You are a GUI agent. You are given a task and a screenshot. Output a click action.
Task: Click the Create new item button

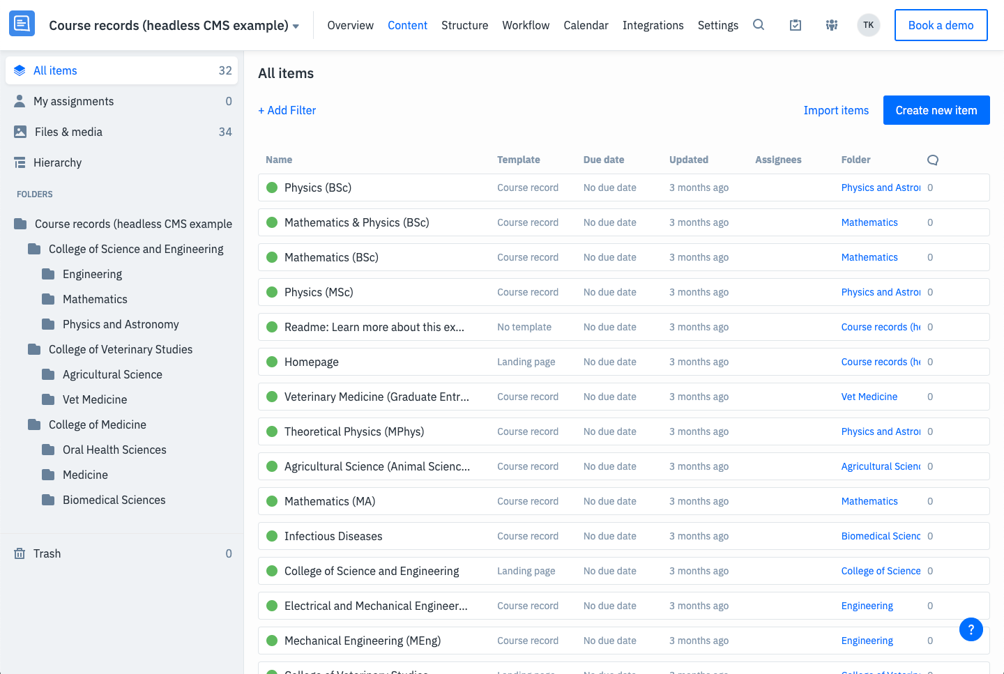tap(936, 110)
